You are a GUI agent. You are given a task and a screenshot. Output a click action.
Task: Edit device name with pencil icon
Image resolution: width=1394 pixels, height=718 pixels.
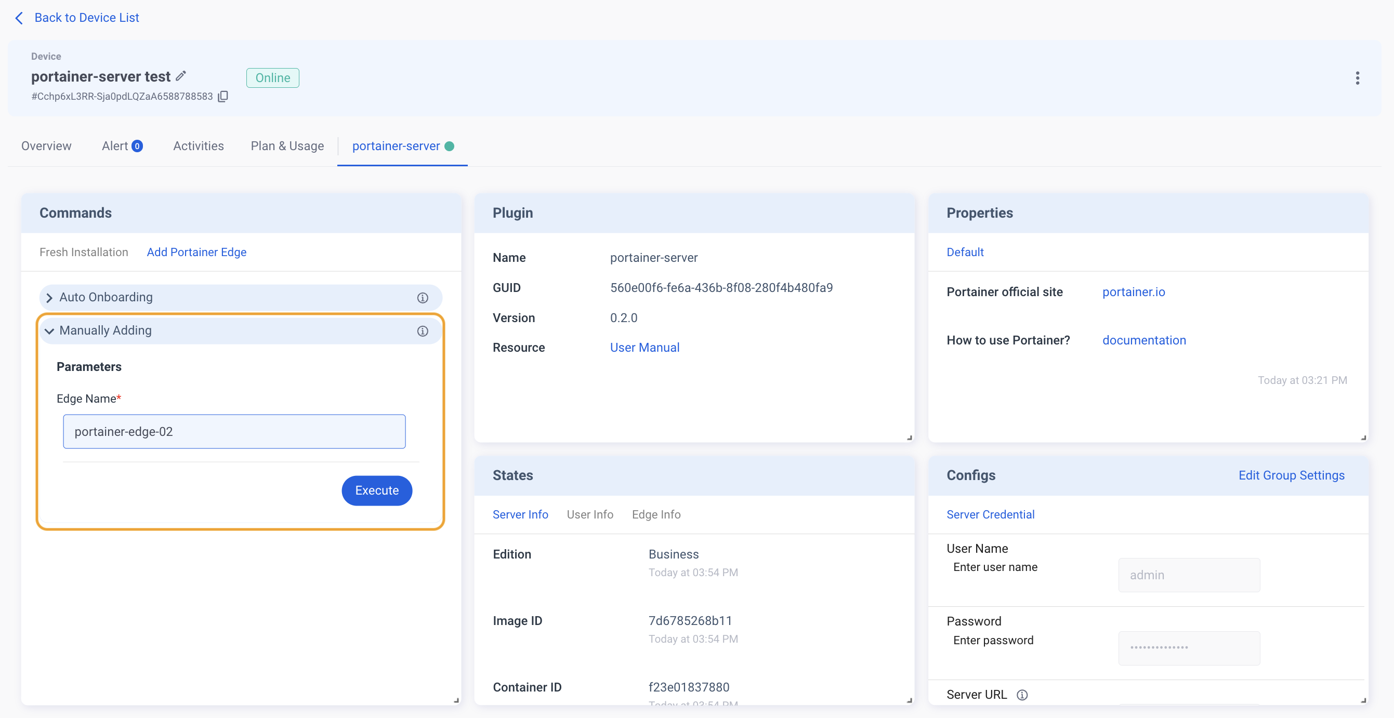(x=181, y=76)
